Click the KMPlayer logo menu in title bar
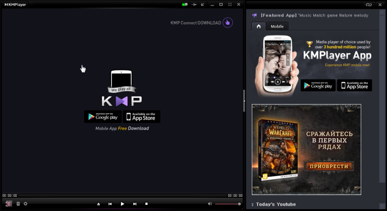The width and height of the screenshot is (387, 211). 15,4
